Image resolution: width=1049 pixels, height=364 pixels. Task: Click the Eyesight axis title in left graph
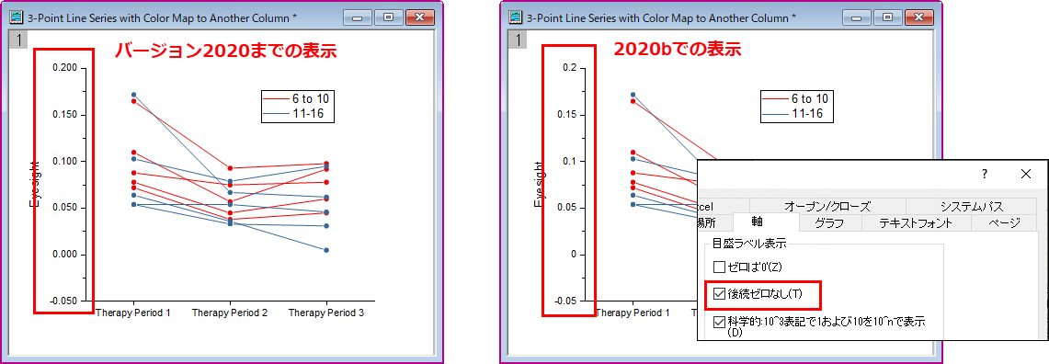36,184
